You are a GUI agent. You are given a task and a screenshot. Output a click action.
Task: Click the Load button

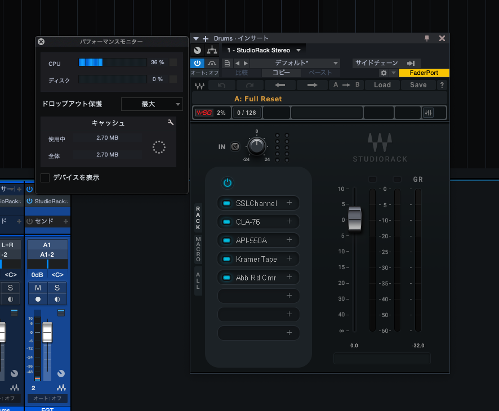(382, 85)
